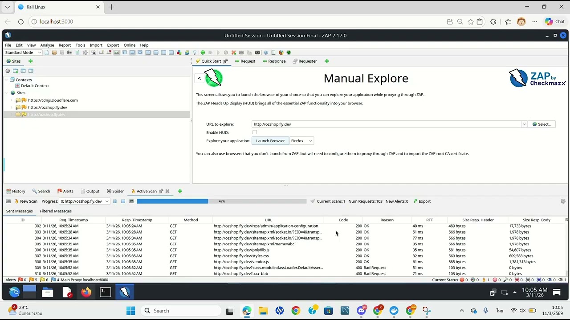Switch to the Response tab
Screen dimensions: 570x320
coord(274,61)
